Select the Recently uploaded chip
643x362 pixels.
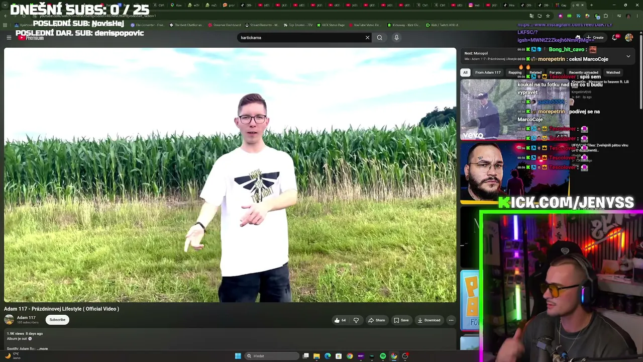point(584,72)
